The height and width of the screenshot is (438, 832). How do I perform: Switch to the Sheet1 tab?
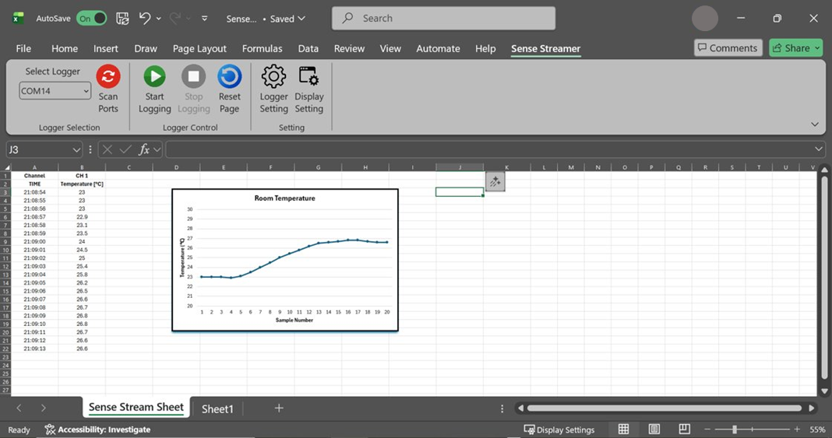[217, 408]
